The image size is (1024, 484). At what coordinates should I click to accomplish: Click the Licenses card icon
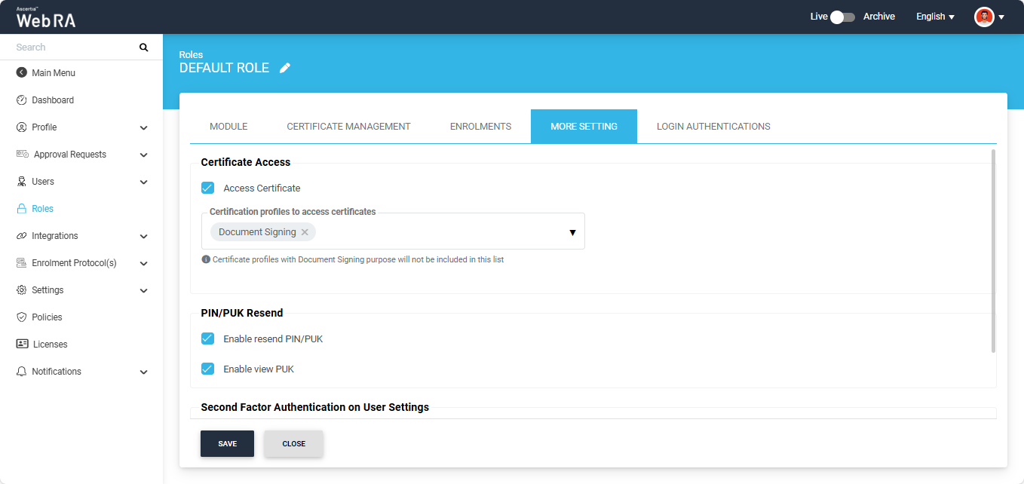pos(22,345)
